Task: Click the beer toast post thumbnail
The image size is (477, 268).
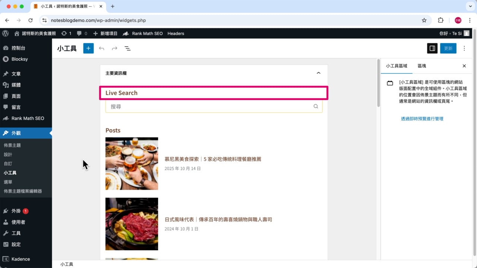Action: click(132, 163)
